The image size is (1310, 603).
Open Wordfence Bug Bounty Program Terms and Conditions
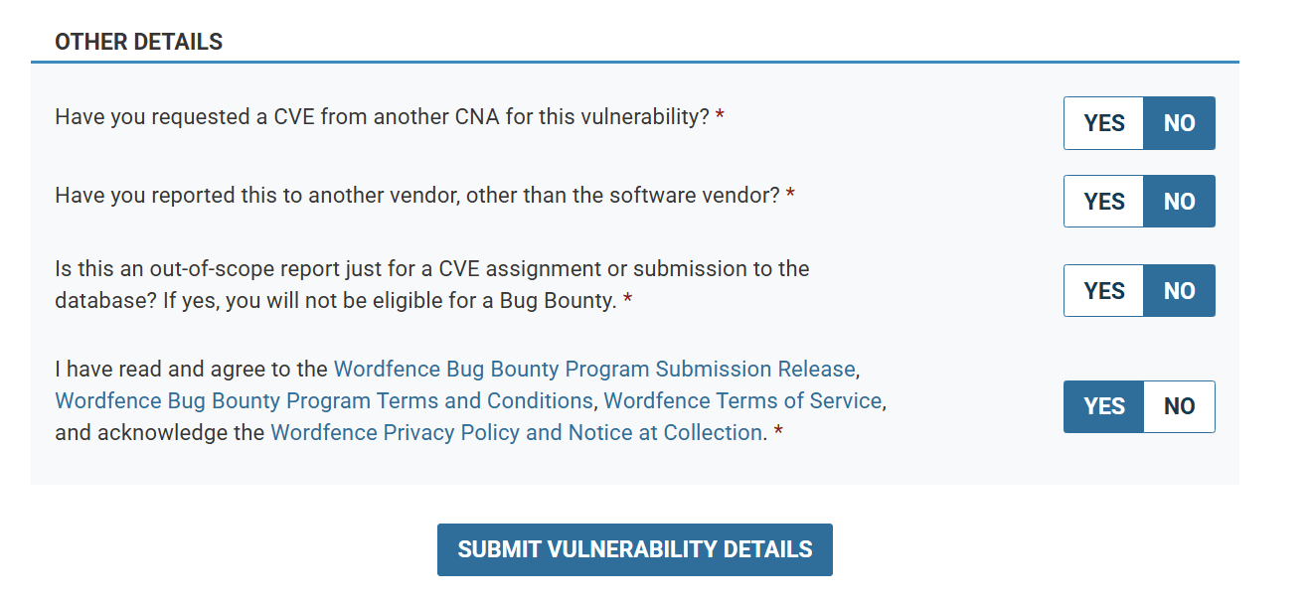(x=323, y=401)
